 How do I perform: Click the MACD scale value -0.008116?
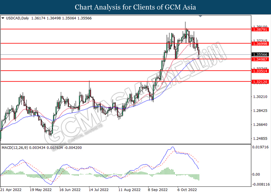coord(261,185)
